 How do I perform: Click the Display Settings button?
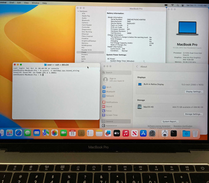click(x=194, y=92)
